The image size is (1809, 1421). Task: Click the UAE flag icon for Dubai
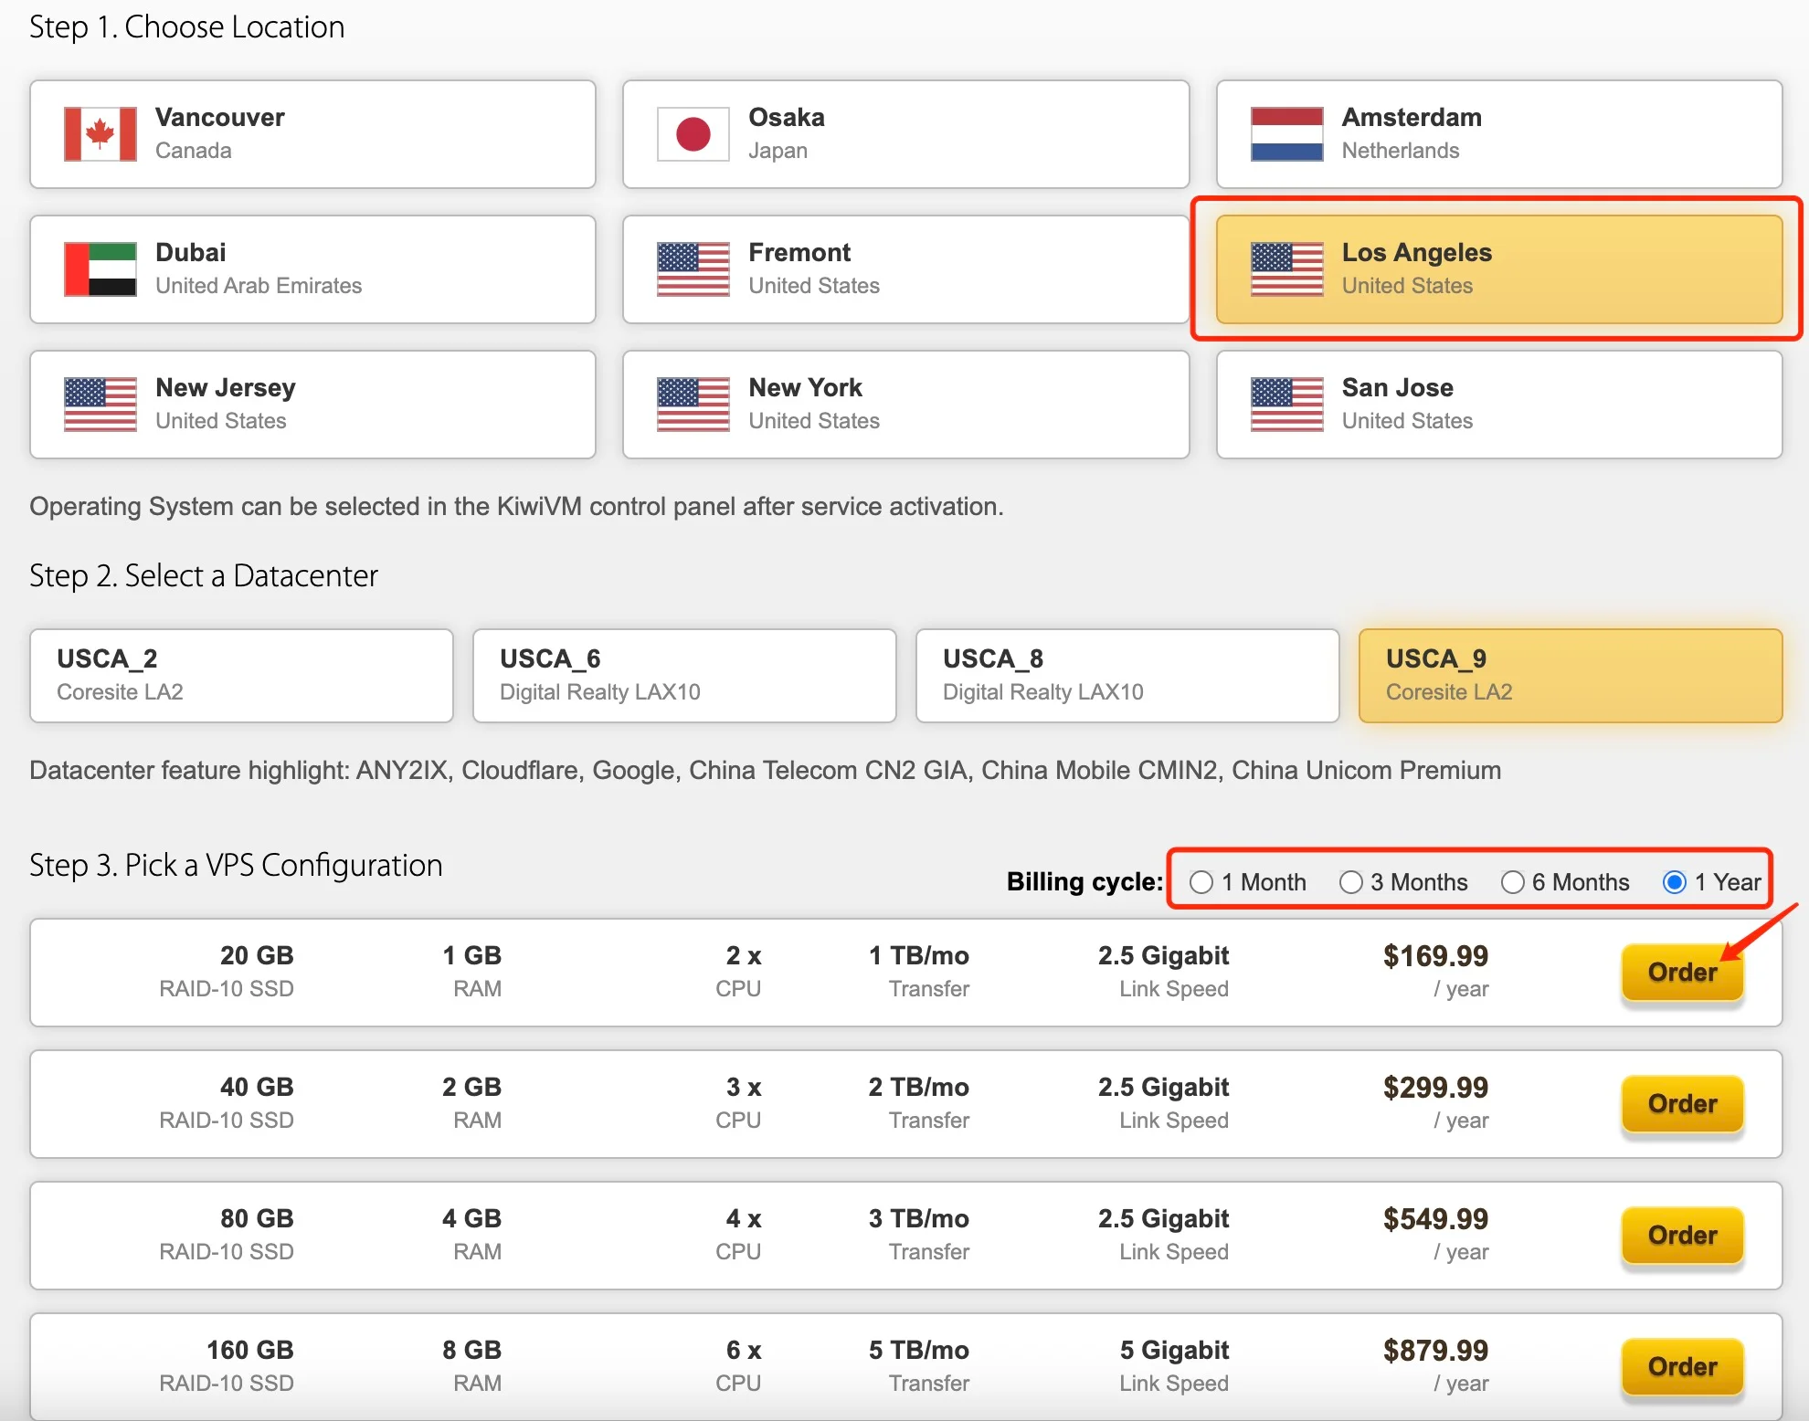pyautogui.click(x=100, y=269)
